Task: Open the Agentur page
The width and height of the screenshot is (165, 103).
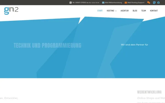Action: click(x=125, y=11)
